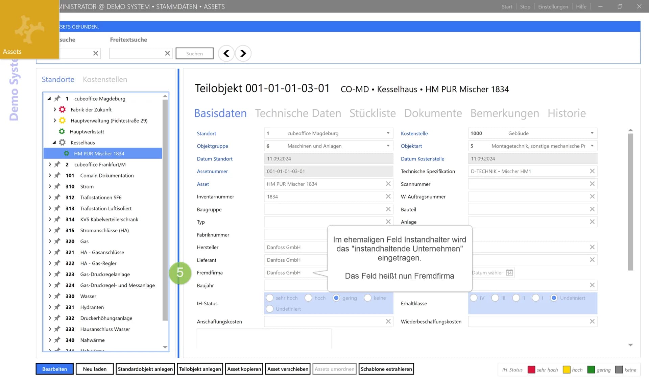The image size is (649, 385).
Task: Click the red gear icon of Fabrik der Zukunft
Action: (x=62, y=109)
